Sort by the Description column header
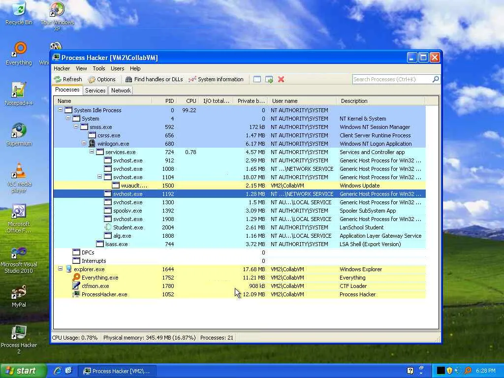This screenshot has width=504, height=378. pyautogui.click(x=381, y=101)
